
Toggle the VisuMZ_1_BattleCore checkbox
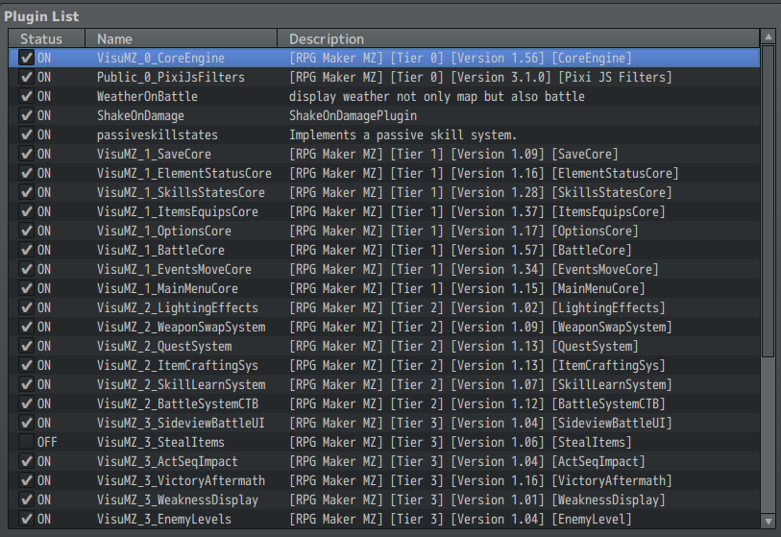pos(26,250)
